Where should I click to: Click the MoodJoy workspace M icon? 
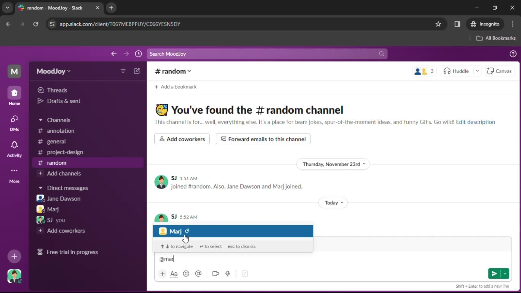pyautogui.click(x=14, y=72)
